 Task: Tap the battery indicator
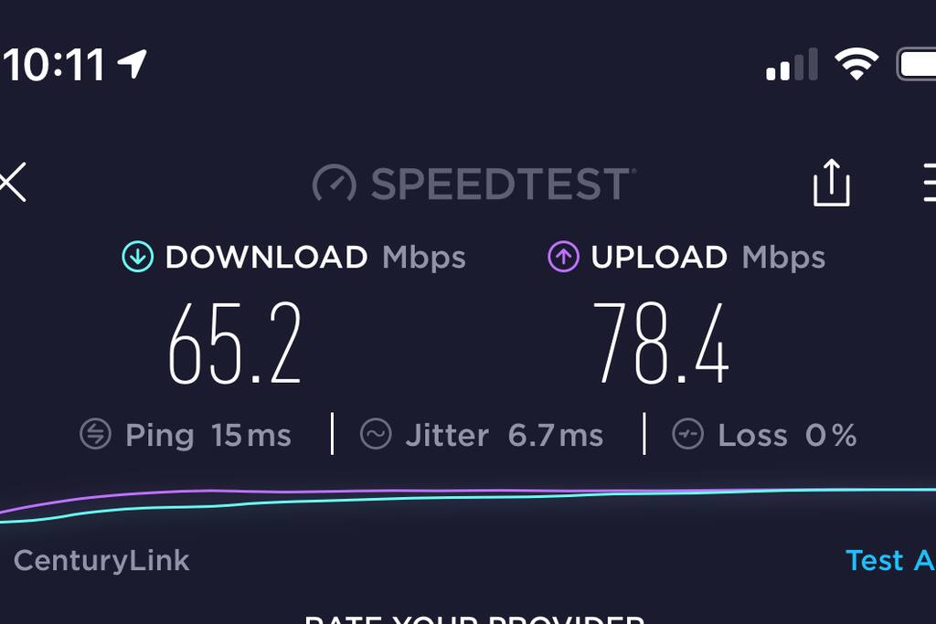coord(916,64)
